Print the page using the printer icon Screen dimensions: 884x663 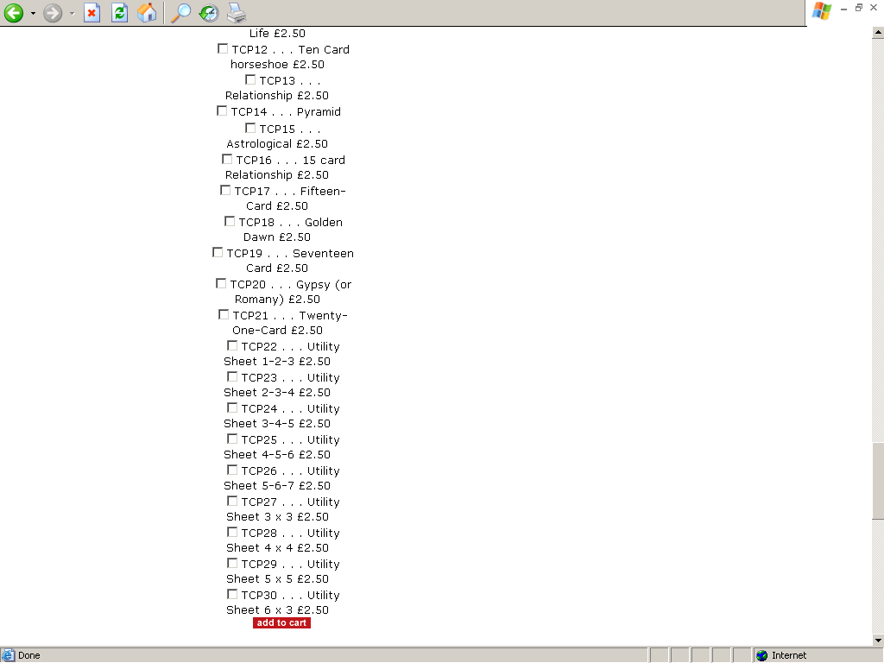pyautogui.click(x=236, y=13)
